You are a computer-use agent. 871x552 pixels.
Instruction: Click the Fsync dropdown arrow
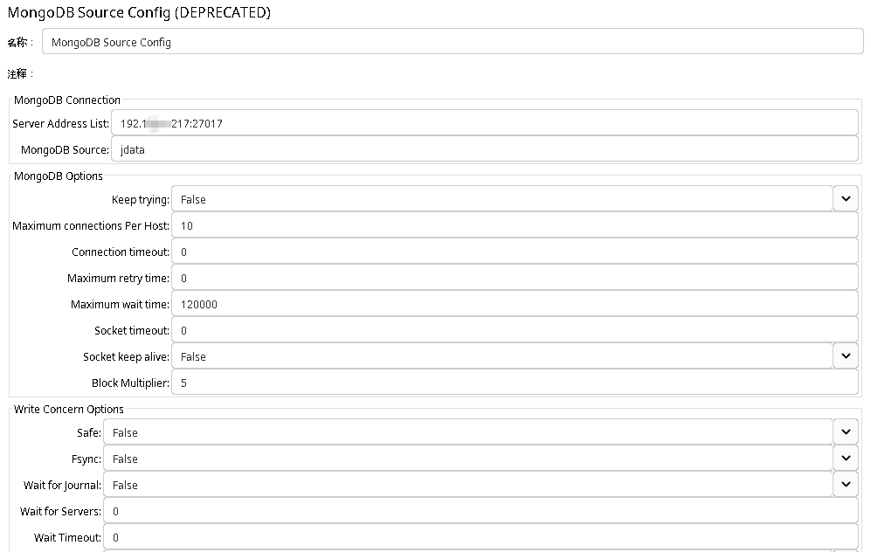(x=844, y=458)
